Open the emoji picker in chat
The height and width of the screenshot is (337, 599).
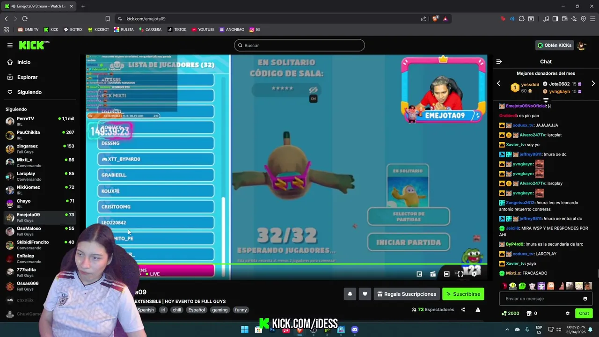(585, 299)
